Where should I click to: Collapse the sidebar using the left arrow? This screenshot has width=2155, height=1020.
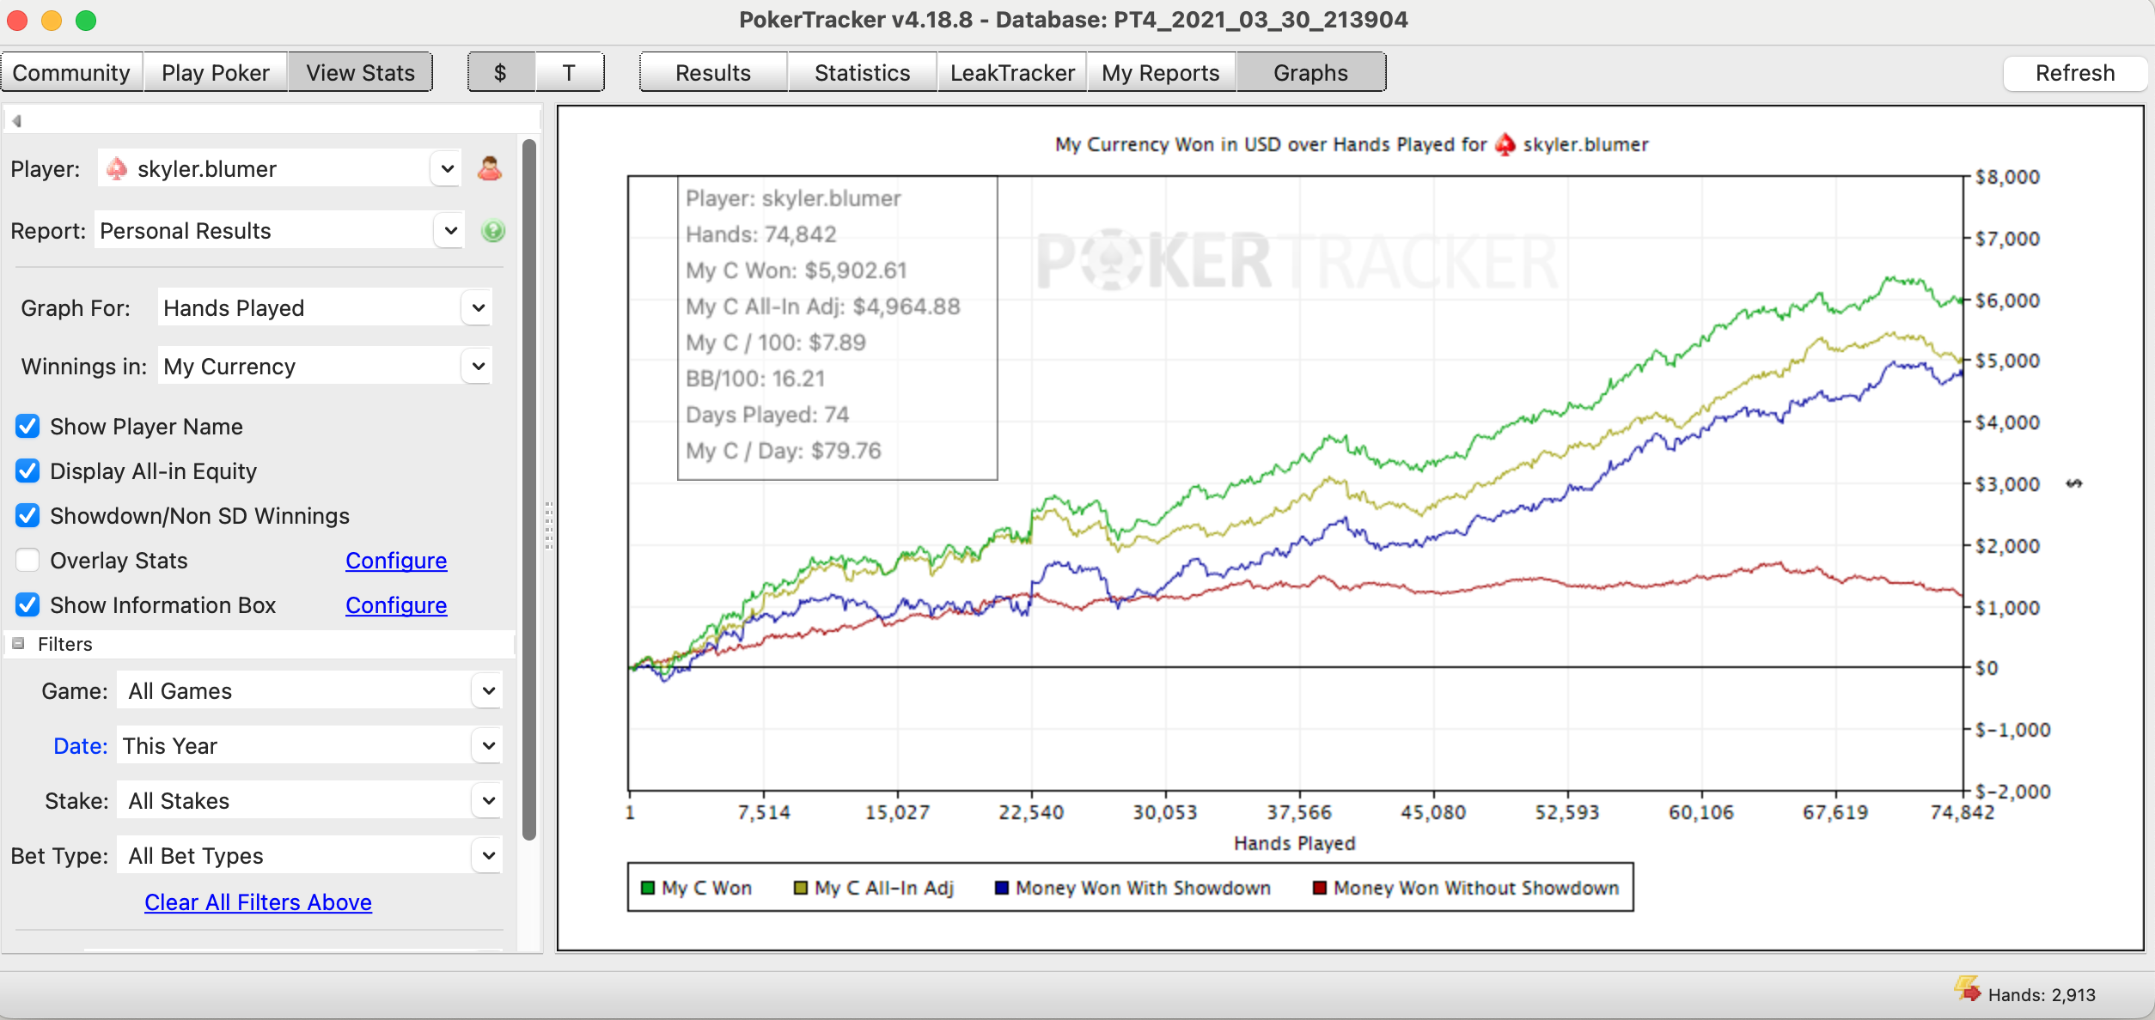[16, 121]
